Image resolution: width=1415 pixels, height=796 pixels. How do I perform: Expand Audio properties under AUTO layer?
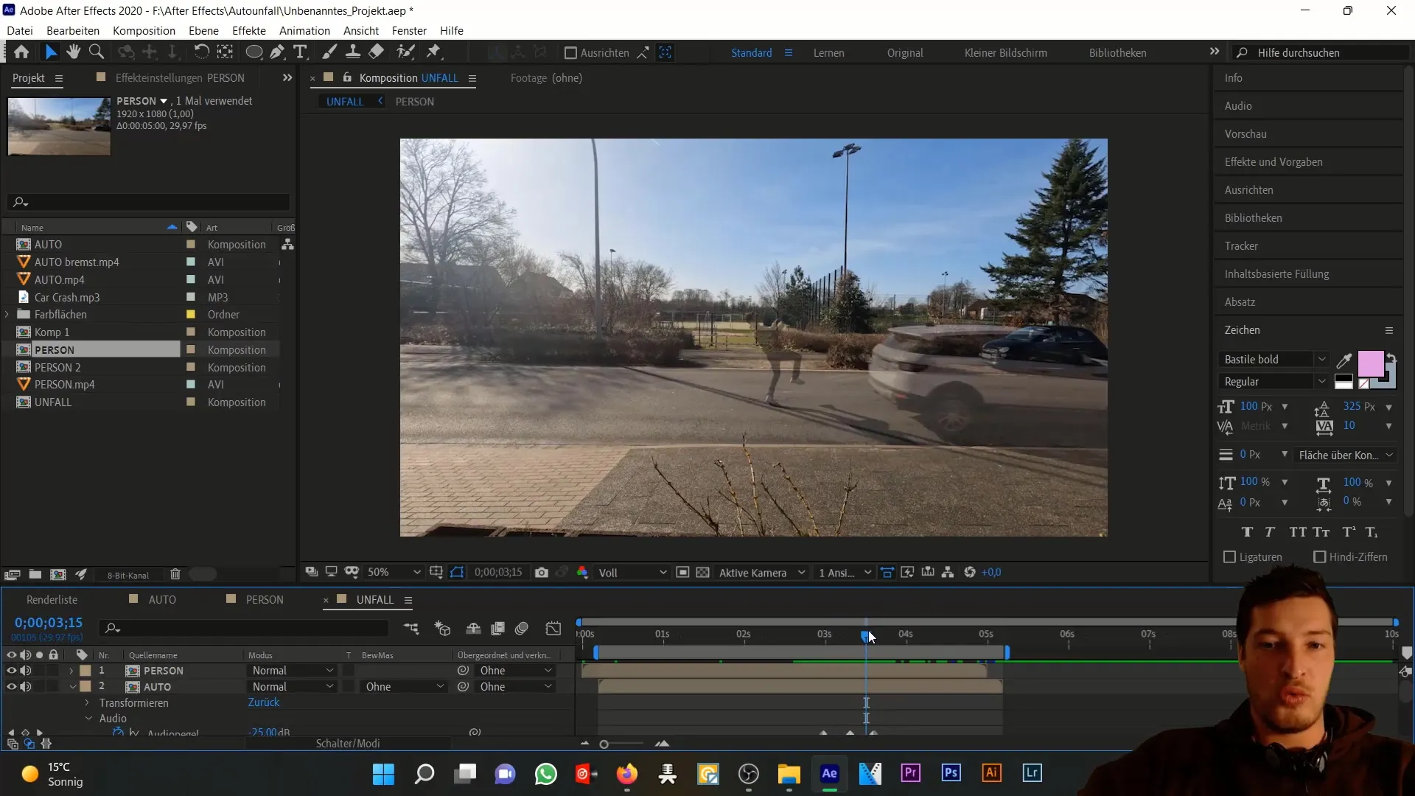coord(89,719)
